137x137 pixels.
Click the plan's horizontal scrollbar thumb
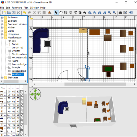coord(95,84)
